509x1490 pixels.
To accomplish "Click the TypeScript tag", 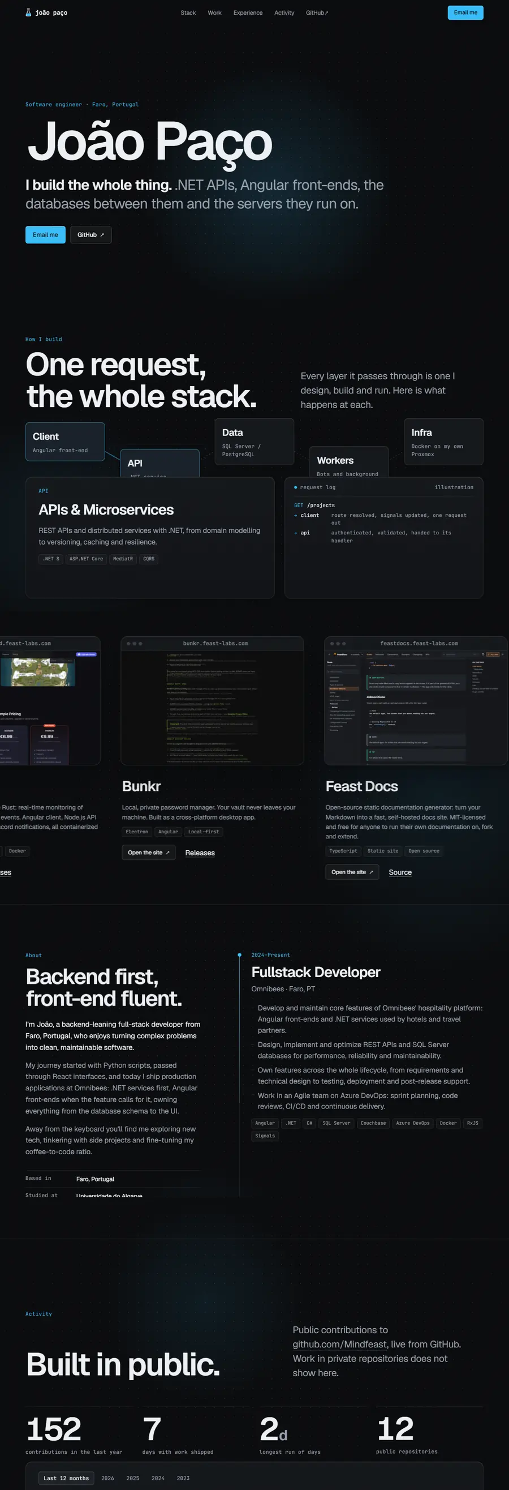I will click(343, 851).
